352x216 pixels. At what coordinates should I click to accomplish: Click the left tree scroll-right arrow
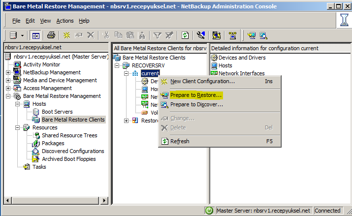pos(104,200)
